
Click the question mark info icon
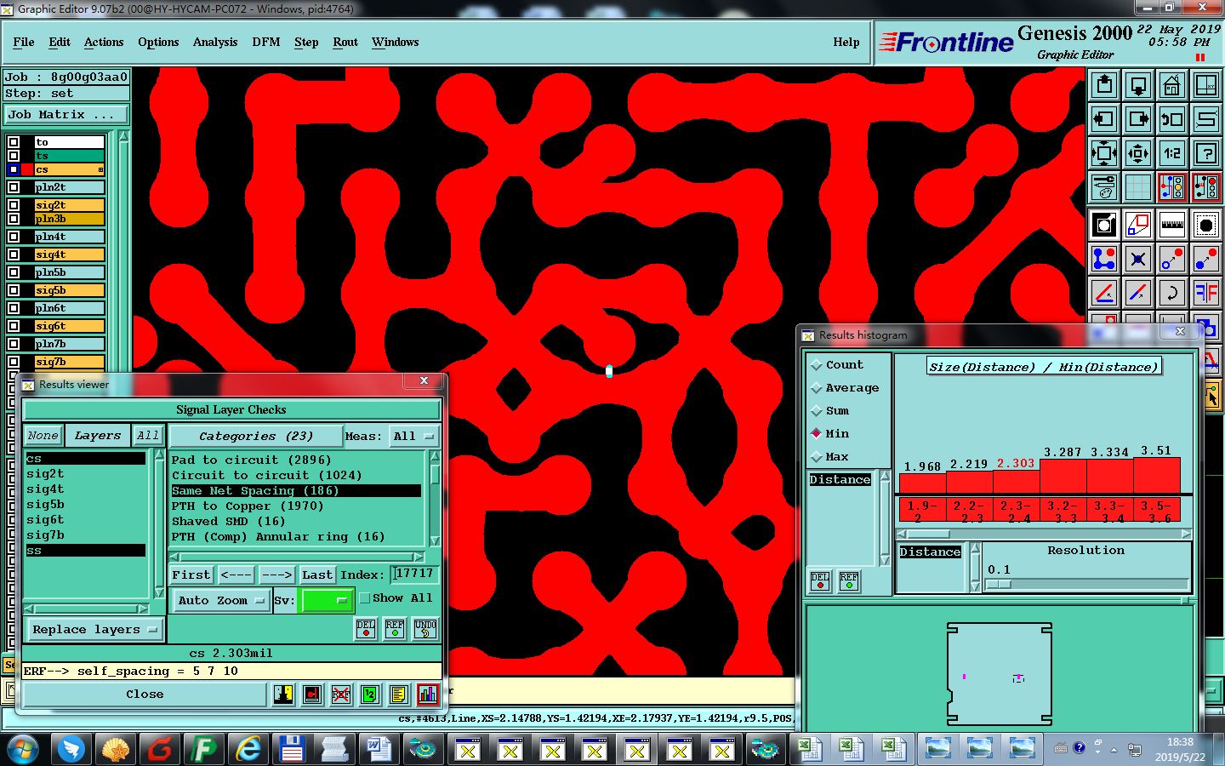point(1206,153)
